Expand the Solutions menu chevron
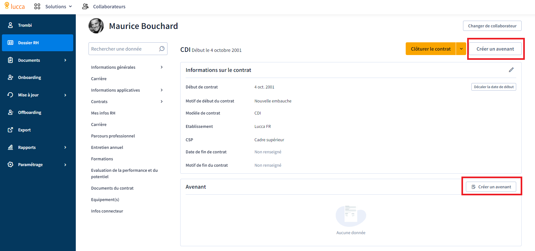The width and height of the screenshot is (535, 251). [70, 6]
